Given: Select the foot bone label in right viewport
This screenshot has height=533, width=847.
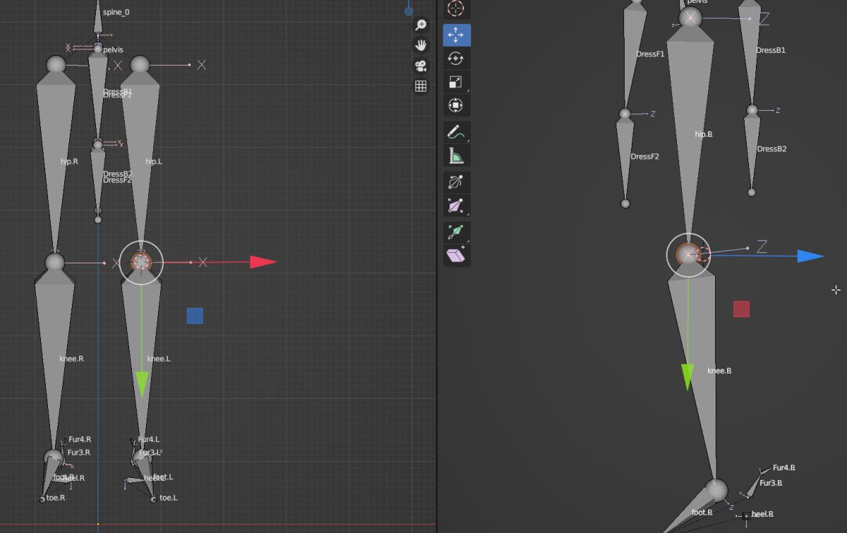Looking at the screenshot, I should [x=702, y=512].
